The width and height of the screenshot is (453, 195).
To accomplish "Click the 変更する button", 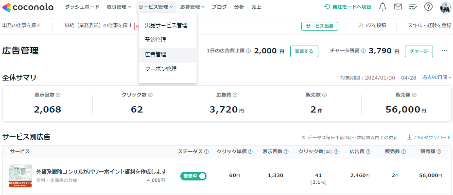I will (x=304, y=51).
